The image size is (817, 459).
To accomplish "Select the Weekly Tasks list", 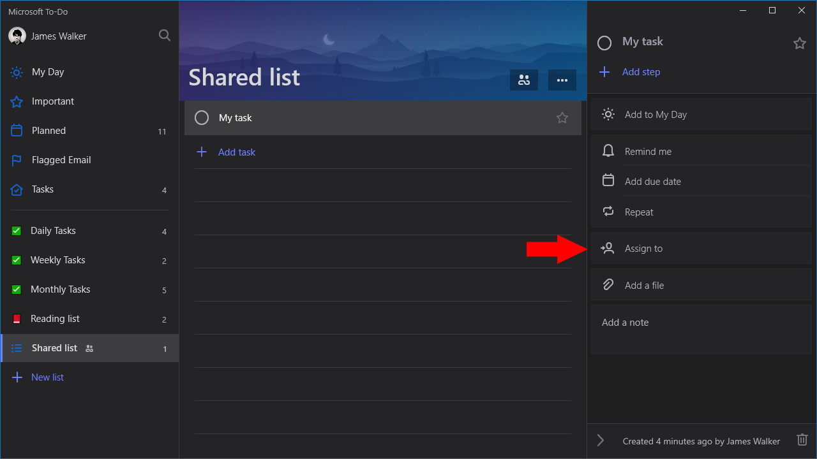I will 89,260.
